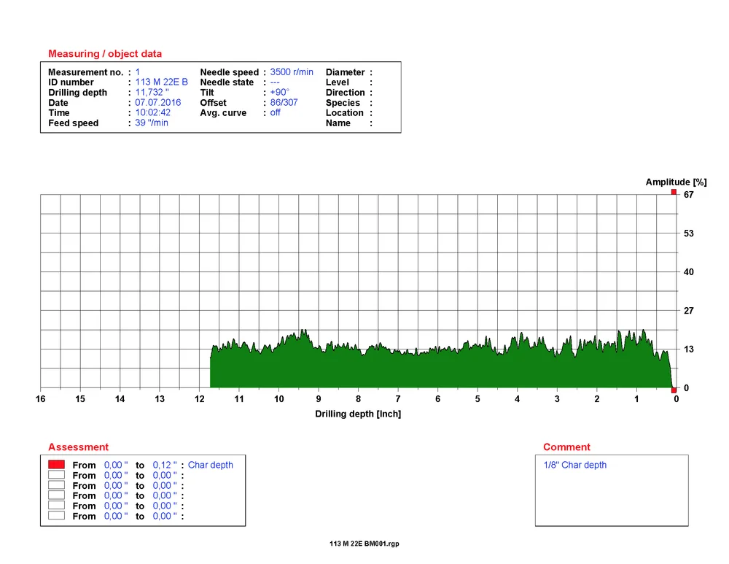Click the feed speed value '39 "/min'
The image size is (729, 564).
click(152, 123)
